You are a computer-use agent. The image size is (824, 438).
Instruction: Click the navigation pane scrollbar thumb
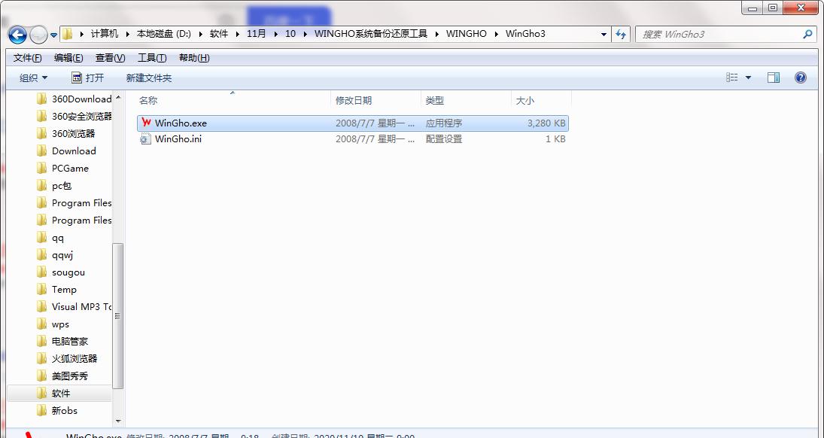click(x=118, y=315)
